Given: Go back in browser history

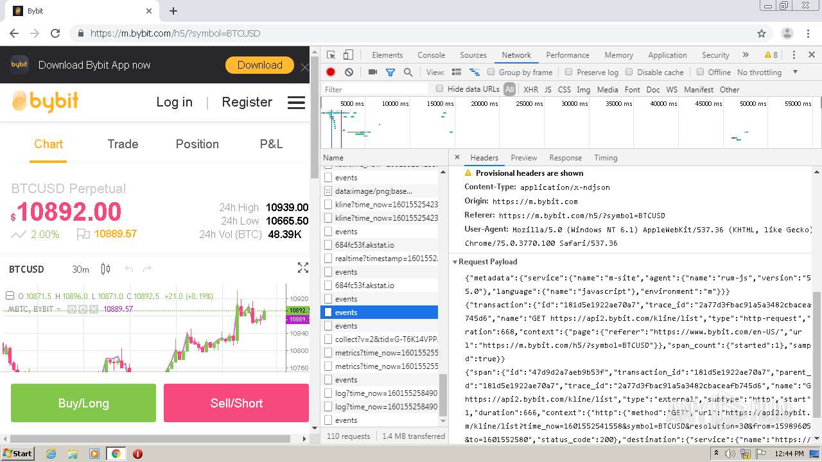Looking at the screenshot, I should coord(14,33).
